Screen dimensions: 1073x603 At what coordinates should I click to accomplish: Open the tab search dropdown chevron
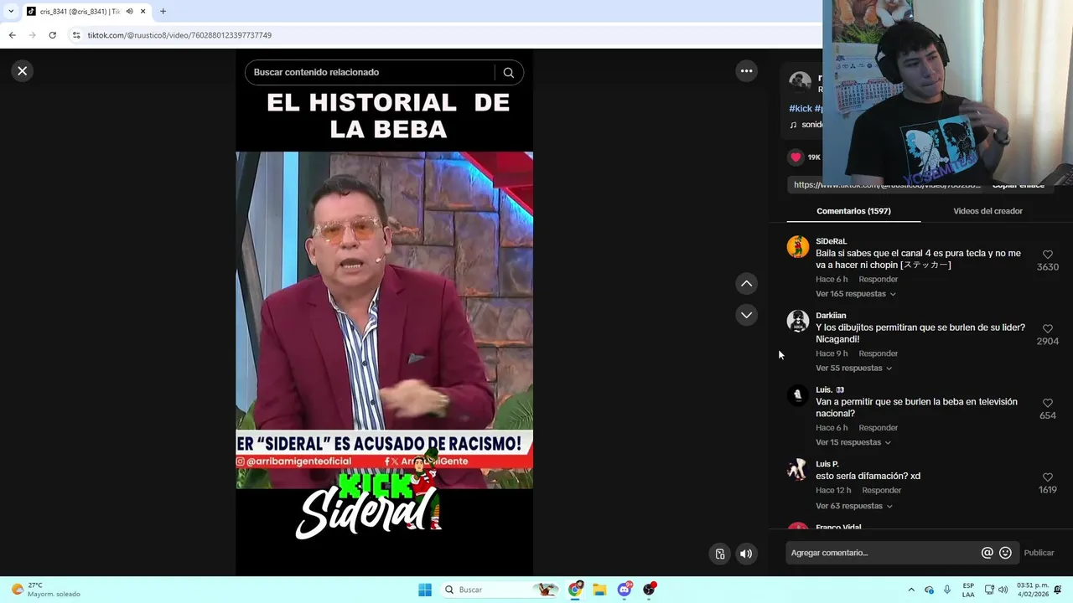[x=11, y=12]
